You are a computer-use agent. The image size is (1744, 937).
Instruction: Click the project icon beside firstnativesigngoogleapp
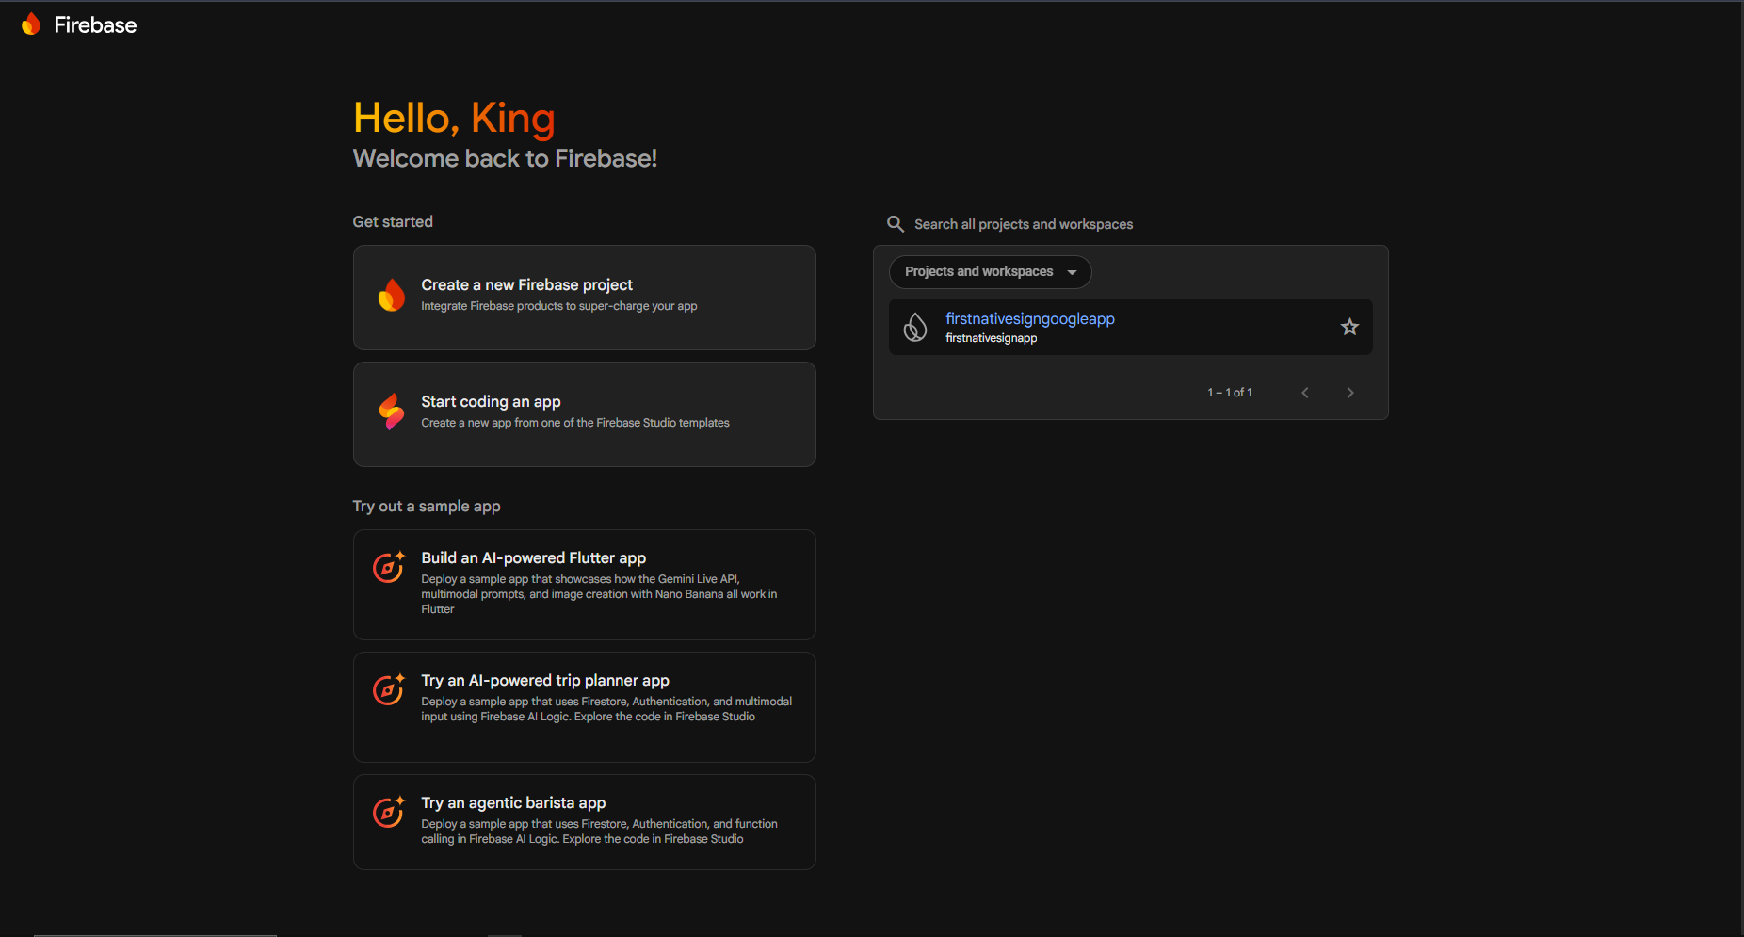click(915, 327)
